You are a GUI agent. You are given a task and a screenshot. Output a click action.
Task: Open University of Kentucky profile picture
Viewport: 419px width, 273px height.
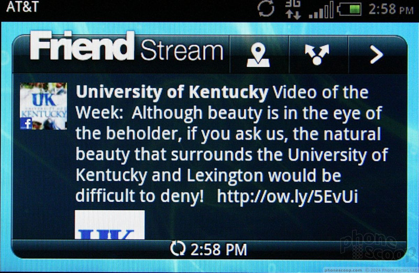click(x=43, y=106)
